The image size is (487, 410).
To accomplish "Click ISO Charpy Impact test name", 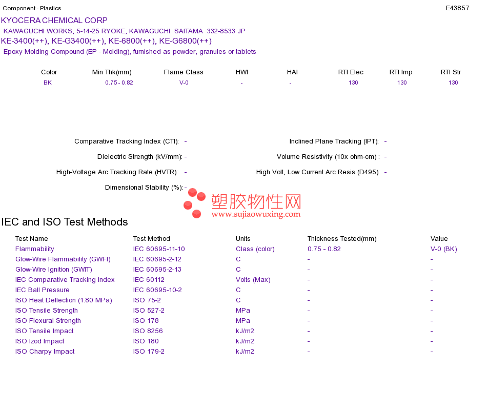I will [x=45, y=352].
